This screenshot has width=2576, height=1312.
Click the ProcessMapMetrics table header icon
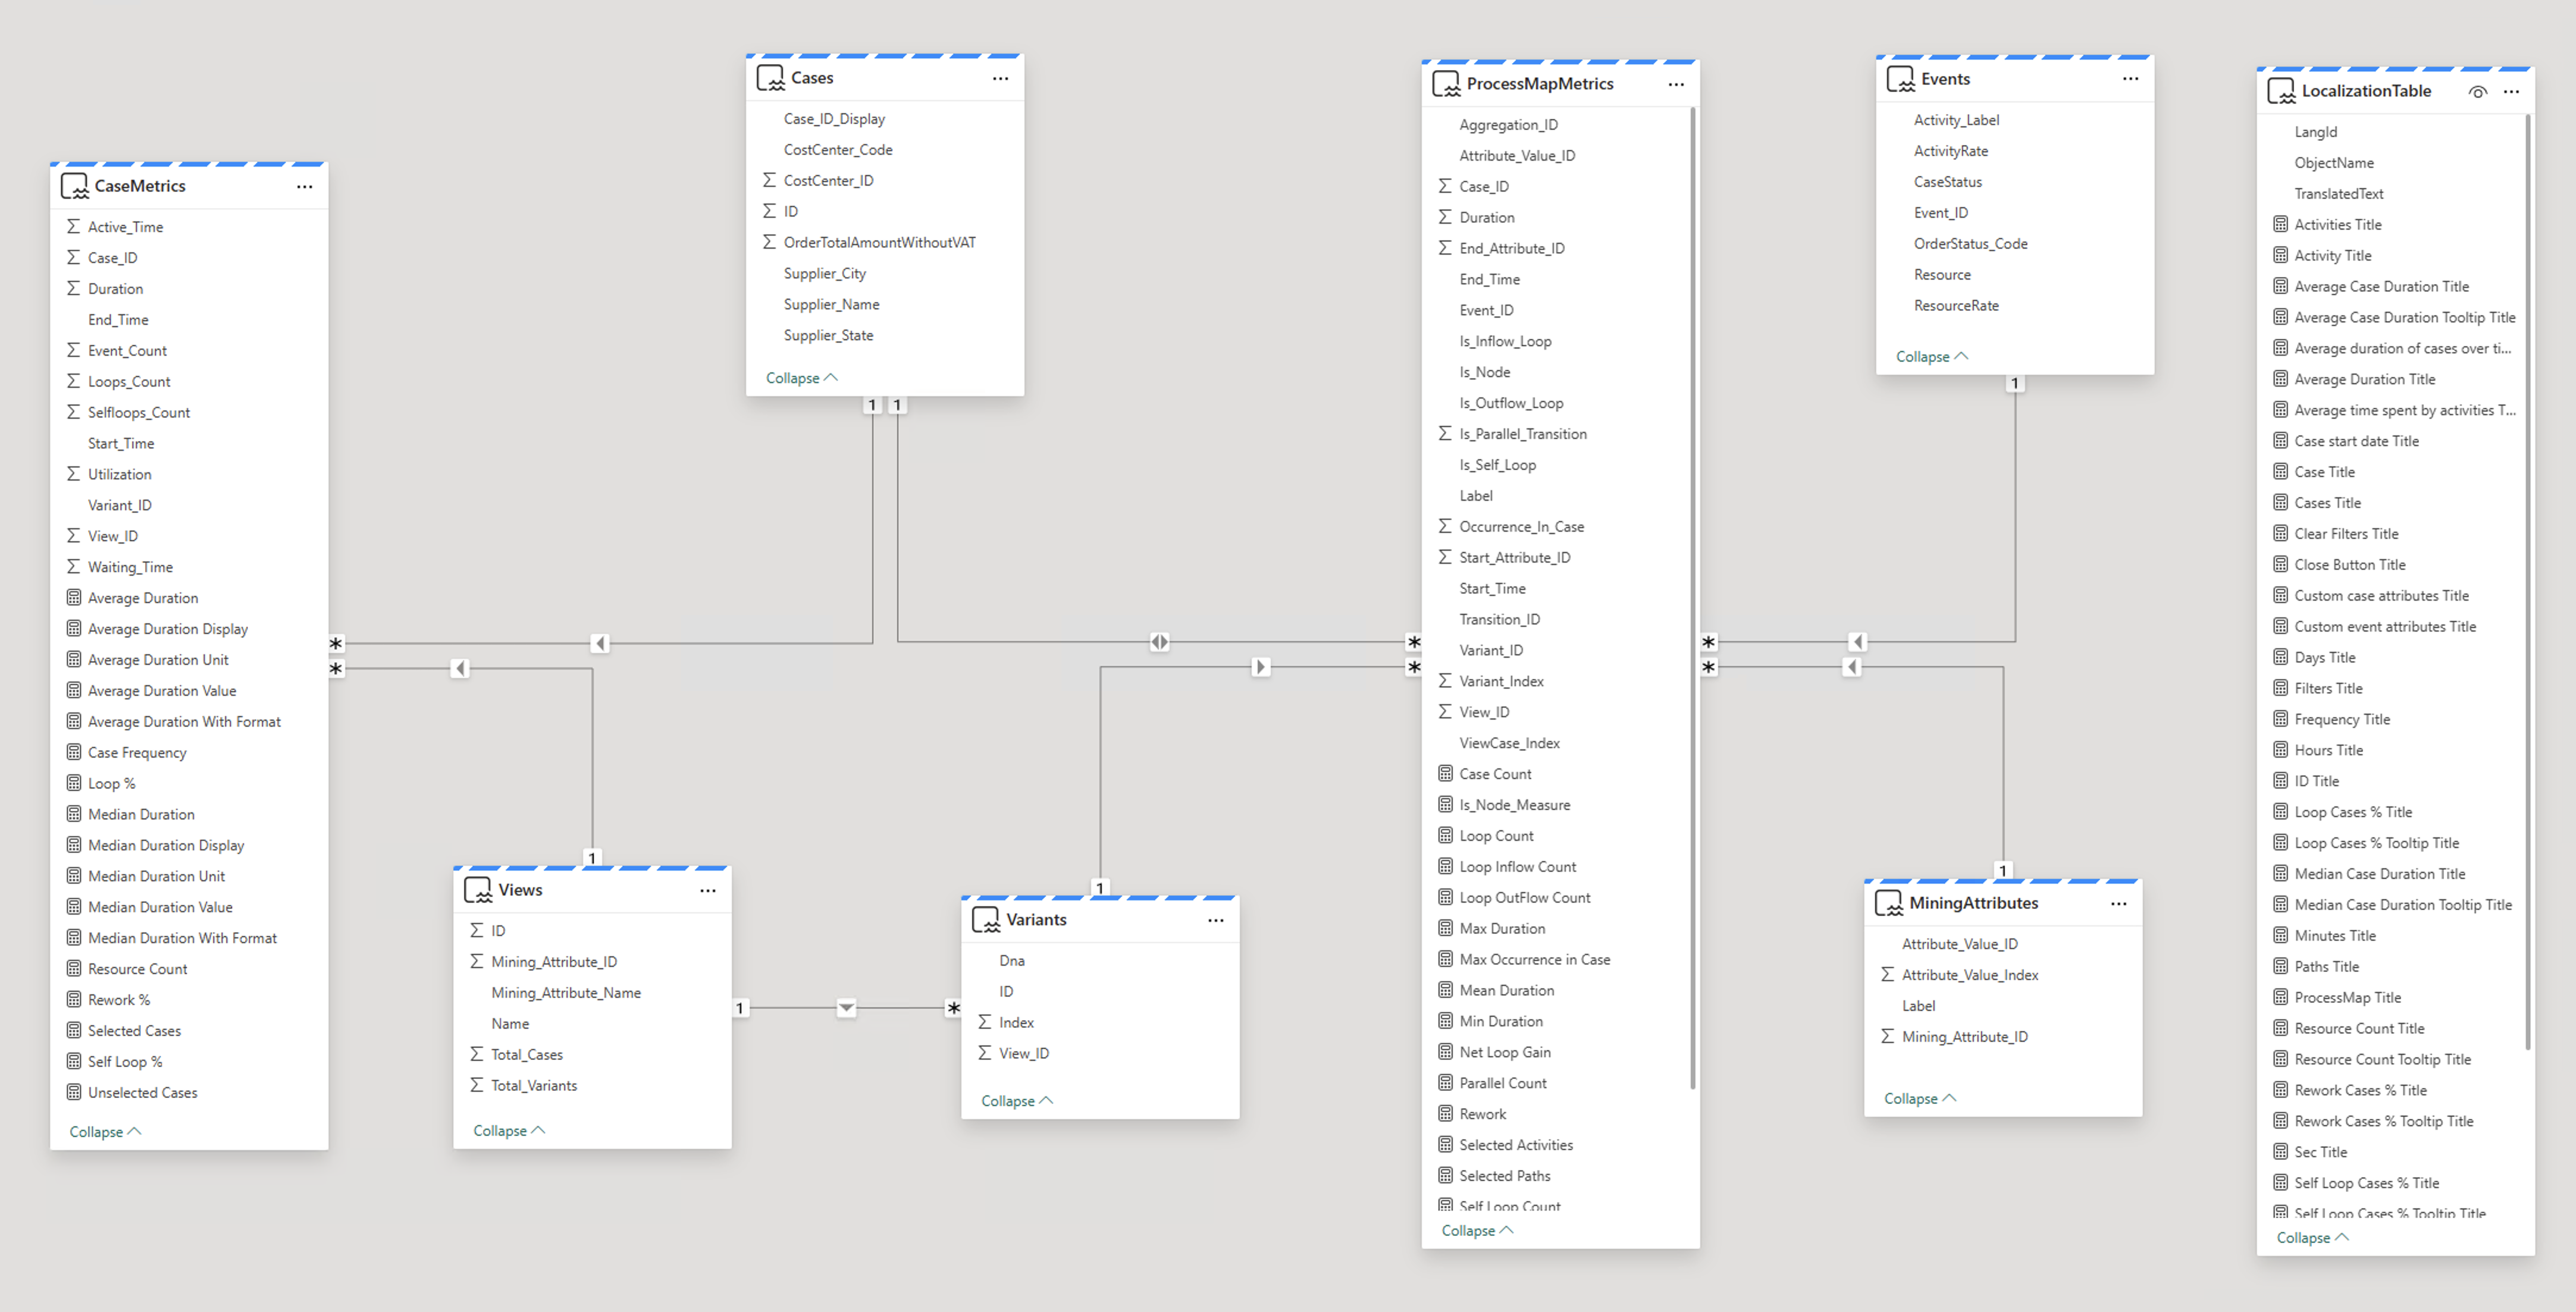[x=1446, y=84]
